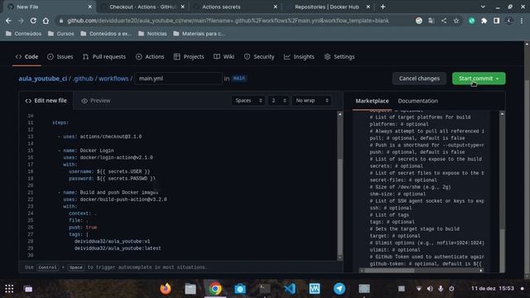Open Telegram from taskbar
Viewport: 530px width, 298px height.
(x=340, y=289)
